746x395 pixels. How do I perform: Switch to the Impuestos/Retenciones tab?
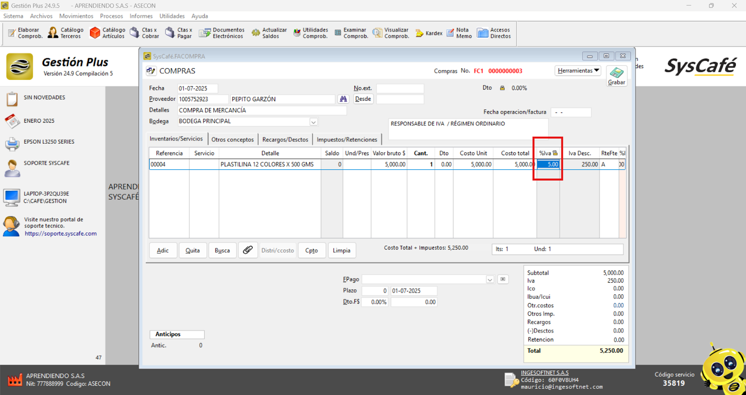coord(347,139)
